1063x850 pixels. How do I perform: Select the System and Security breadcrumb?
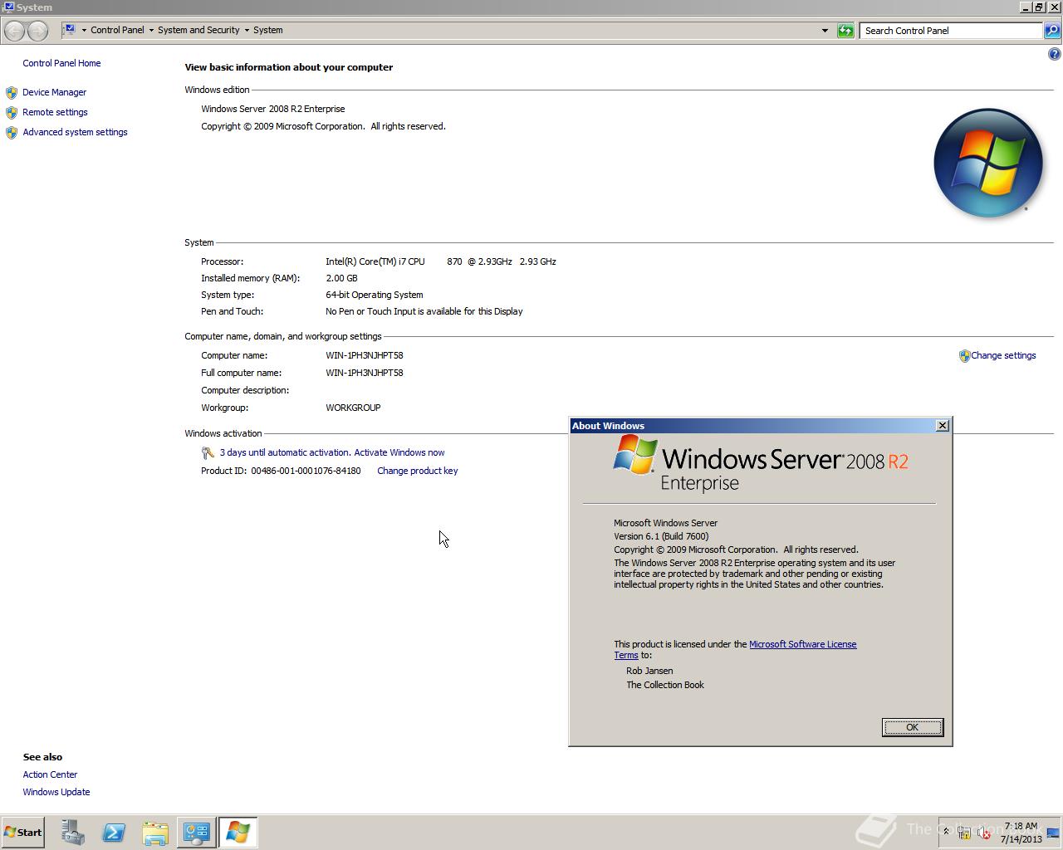[x=198, y=30]
